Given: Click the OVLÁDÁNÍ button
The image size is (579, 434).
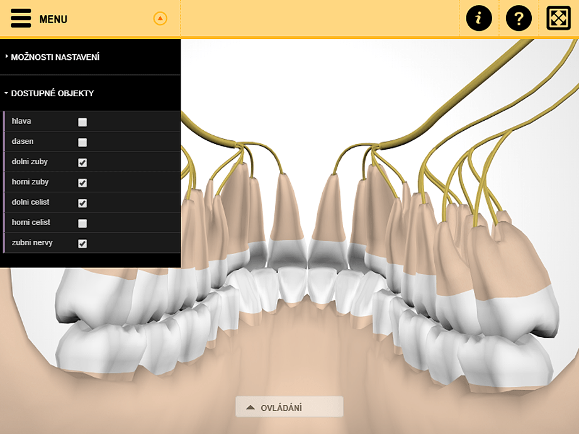Looking at the screenshot, I should click(289, 406).
